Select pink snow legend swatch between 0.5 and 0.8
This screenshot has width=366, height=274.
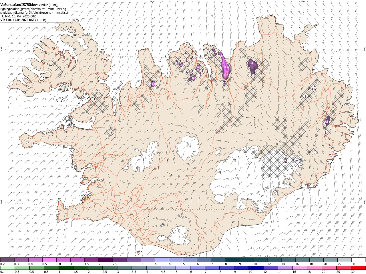(x=49, y=260)
